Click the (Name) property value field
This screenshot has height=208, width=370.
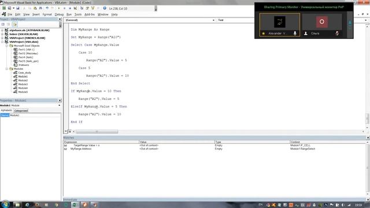[x=35, y=116]
